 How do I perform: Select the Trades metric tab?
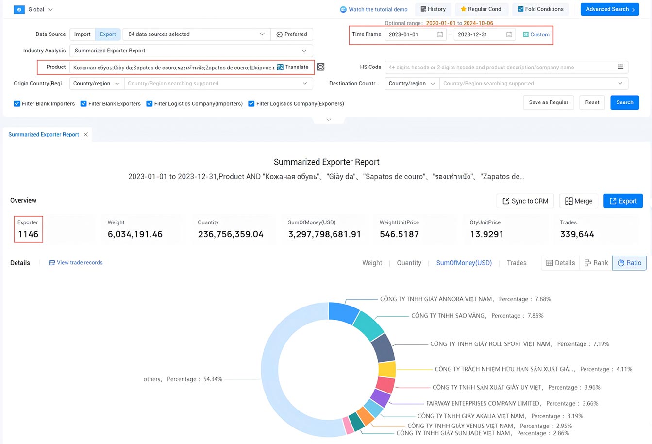pyautogui.click(x=517, y=263)
